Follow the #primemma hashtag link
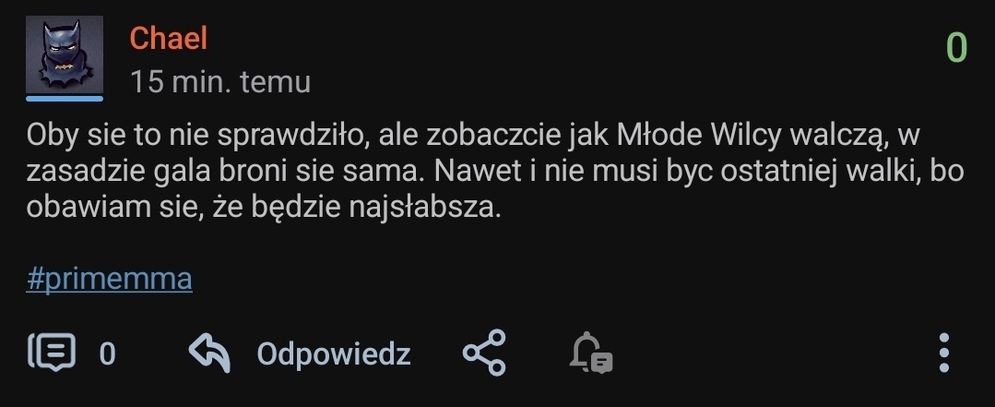This screenshot has height=407, width=995. pyautogui.click(x=109, y=279)
